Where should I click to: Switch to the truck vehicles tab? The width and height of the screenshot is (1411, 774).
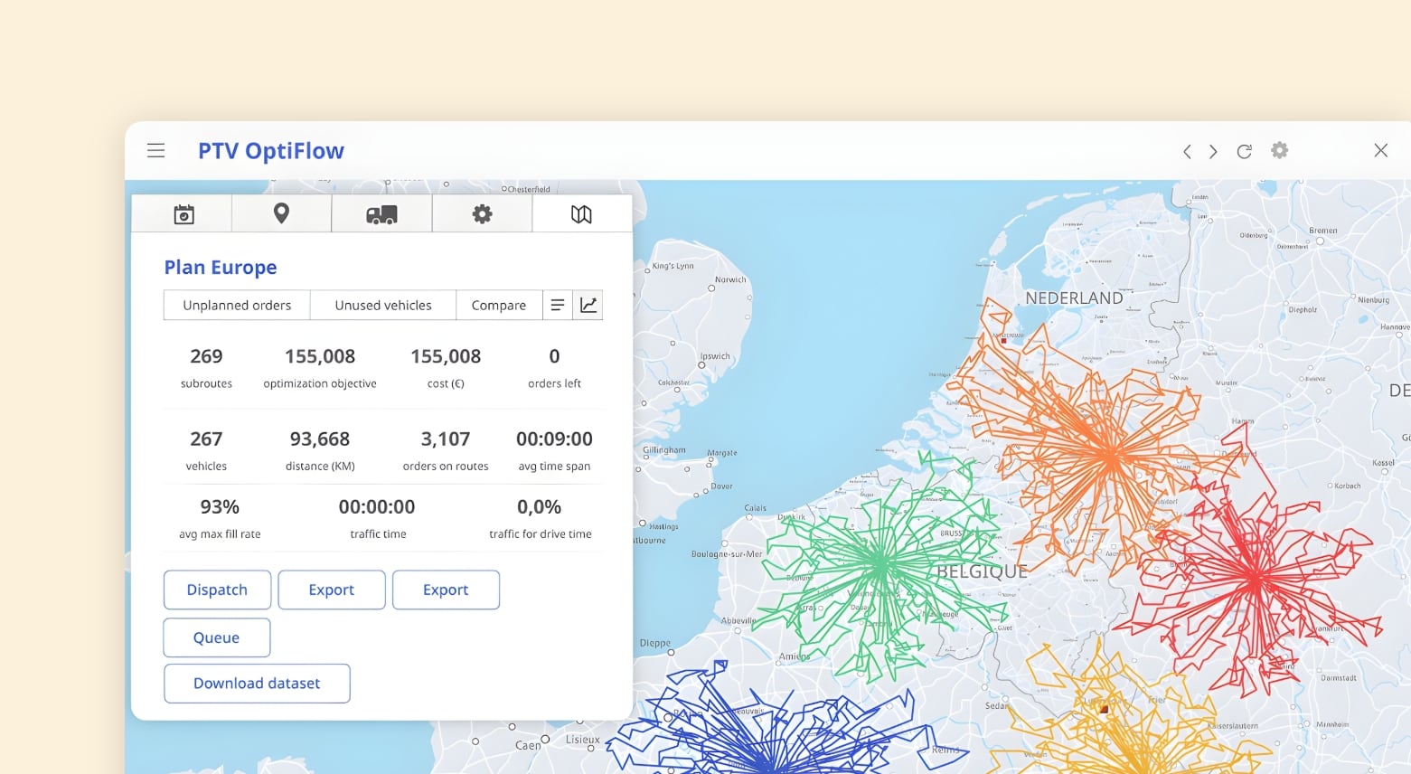(x=381, y=214)
